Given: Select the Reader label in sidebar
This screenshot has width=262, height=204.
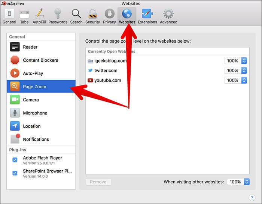Looking at the screenshot, I should [30, 47].
